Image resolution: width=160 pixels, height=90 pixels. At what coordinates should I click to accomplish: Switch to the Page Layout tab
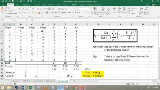[26, 5]
